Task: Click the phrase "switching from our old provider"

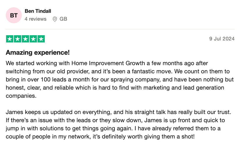Action: (41, 71)
